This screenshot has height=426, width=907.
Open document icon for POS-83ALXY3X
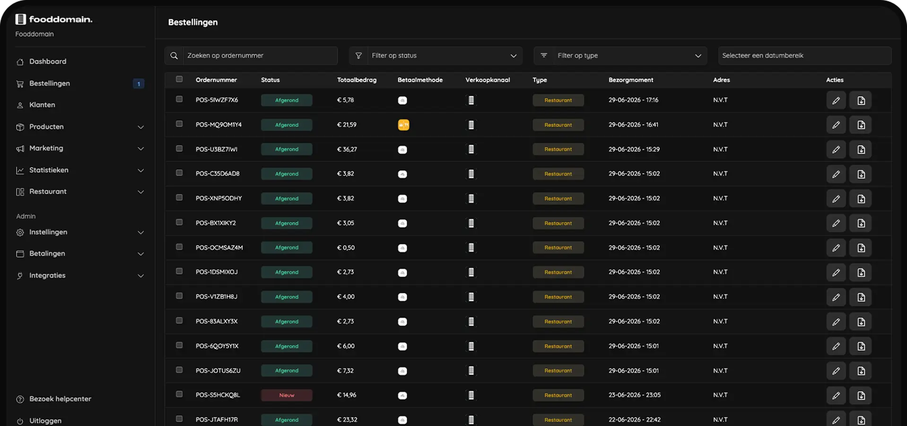[x=861, y=322]
